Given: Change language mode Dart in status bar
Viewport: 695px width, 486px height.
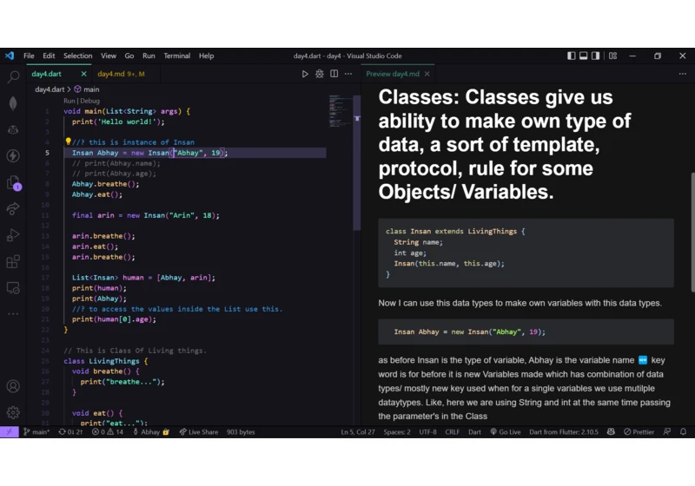Looking at the screenshot, I should click(x=474, y=432).
